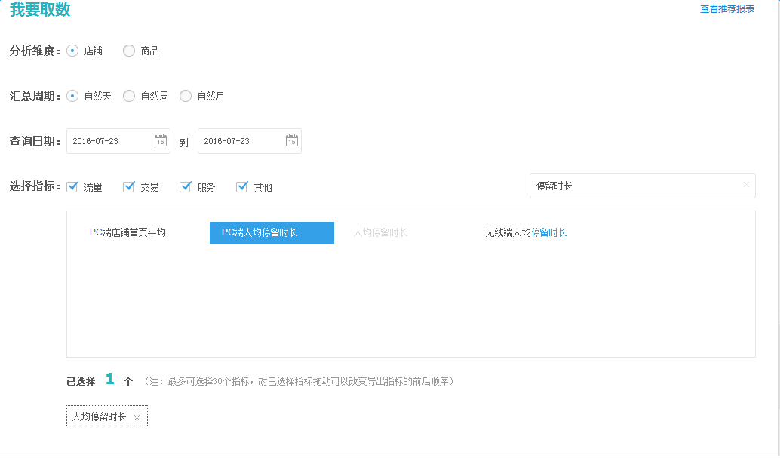Viewport: 780px width, 458px height.
Task: Choose 自然周 summary period
Action: pyautogui.click(x=129, y=96)
